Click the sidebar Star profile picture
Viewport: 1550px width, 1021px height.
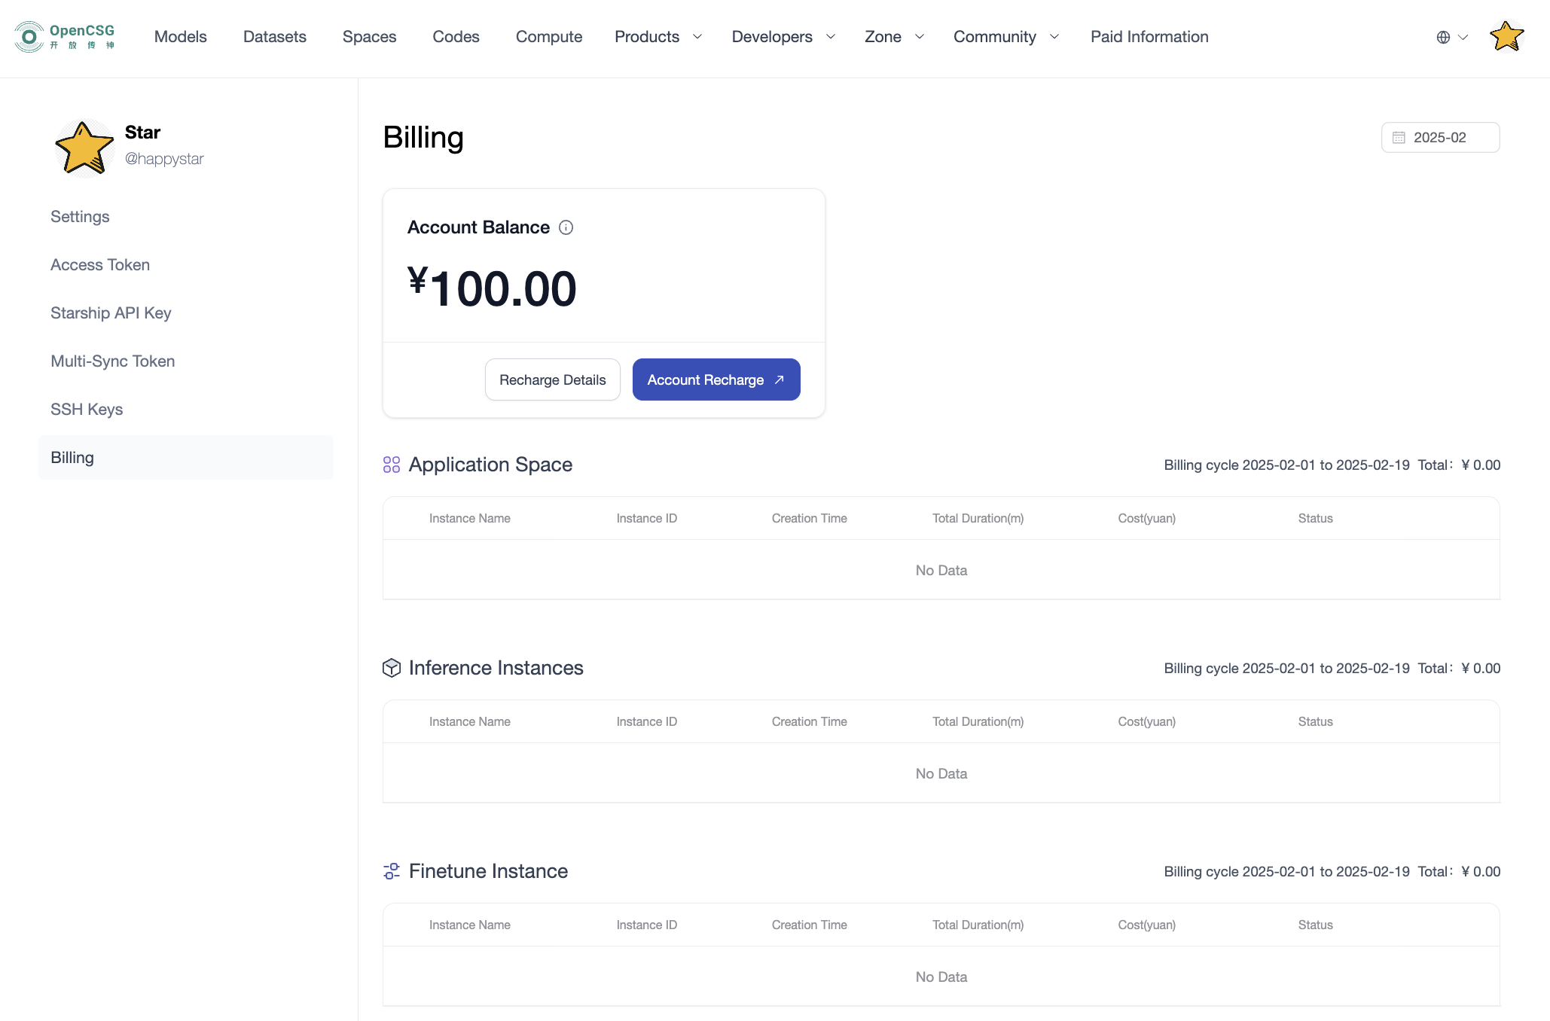pos(84,148)
